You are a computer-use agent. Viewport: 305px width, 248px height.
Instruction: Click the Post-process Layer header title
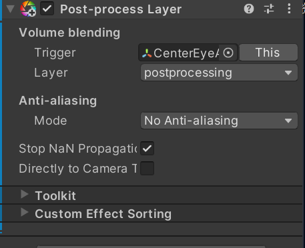(121, 9)
